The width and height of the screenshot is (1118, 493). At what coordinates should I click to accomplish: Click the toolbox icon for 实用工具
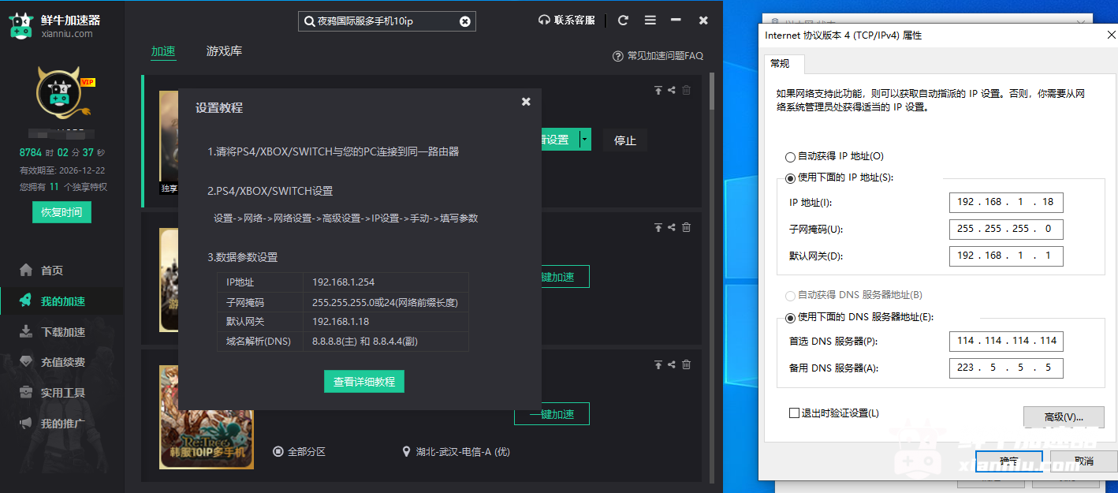(26, 393)
